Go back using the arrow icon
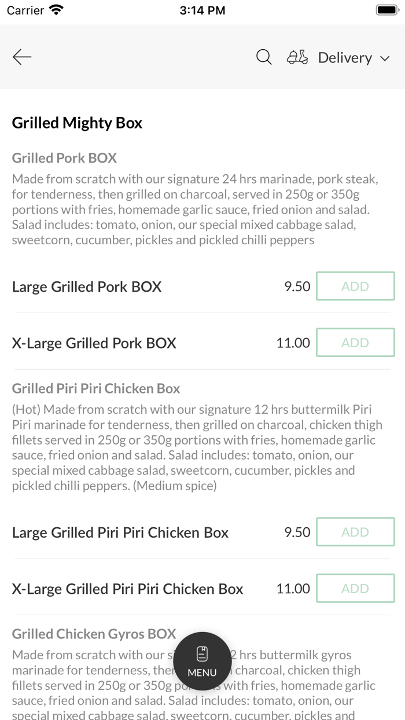Image resolution: width=405 pixels, height=720 pixels. tap(21, 57)
